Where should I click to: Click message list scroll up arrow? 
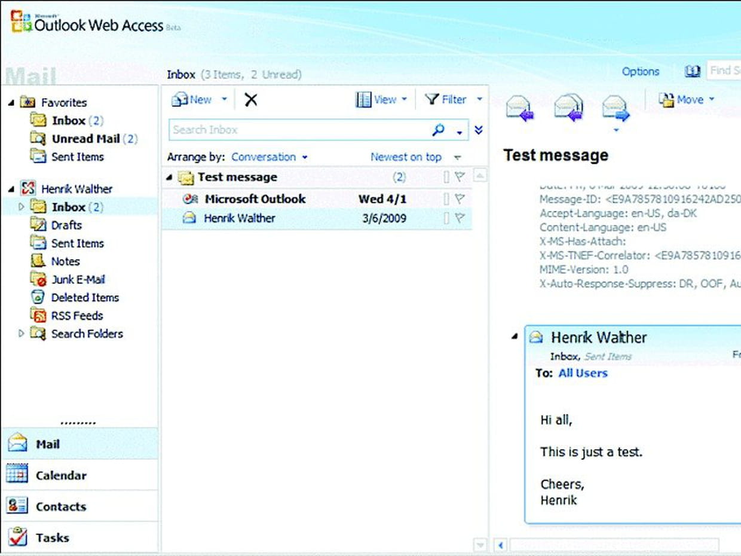[480, 175]
